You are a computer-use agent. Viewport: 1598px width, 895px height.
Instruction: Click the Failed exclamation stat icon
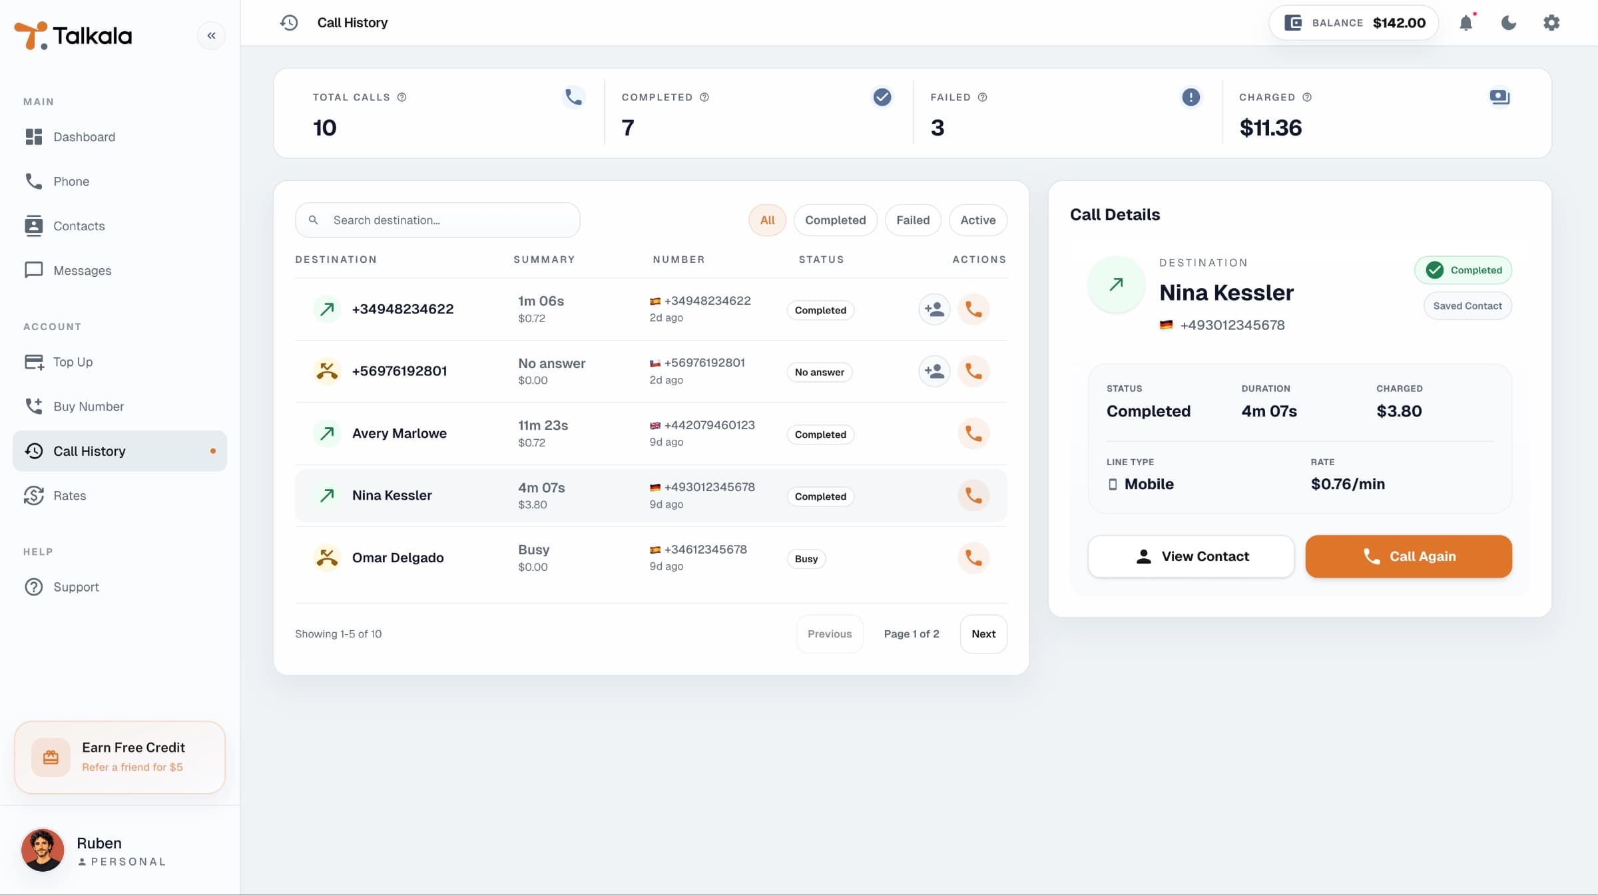(x=1191, y=97)
